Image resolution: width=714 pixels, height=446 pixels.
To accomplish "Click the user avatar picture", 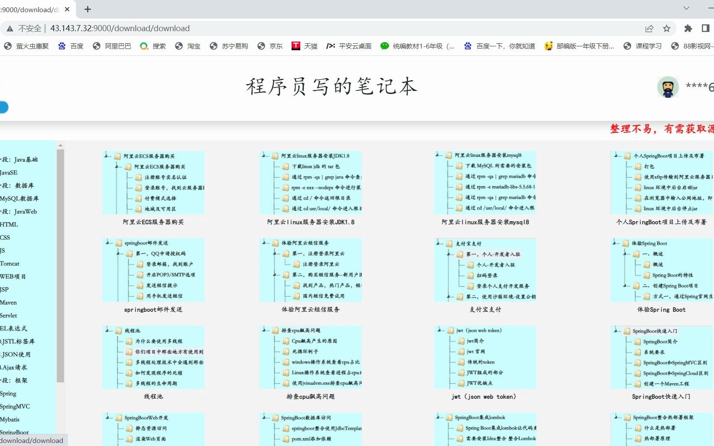I will point(668,87).
